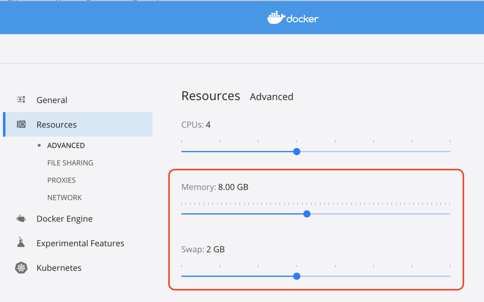Image resolution: width=484 pixels, height=302 pixels.
Task: Open Experimental Features settings
Action: [80, 243]
